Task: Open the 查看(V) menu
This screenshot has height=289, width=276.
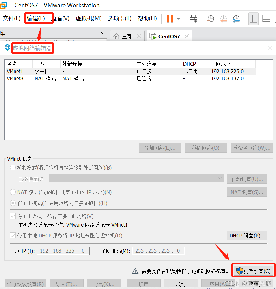Action: pyautogui.click(x=60, y=19)
